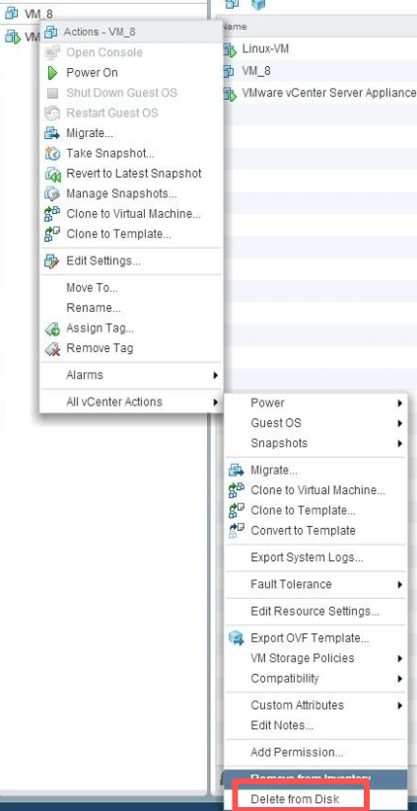Click the VM_8 icon in the left tree
The width and height of the screenshot is (417, 811).
click(12, 14)
